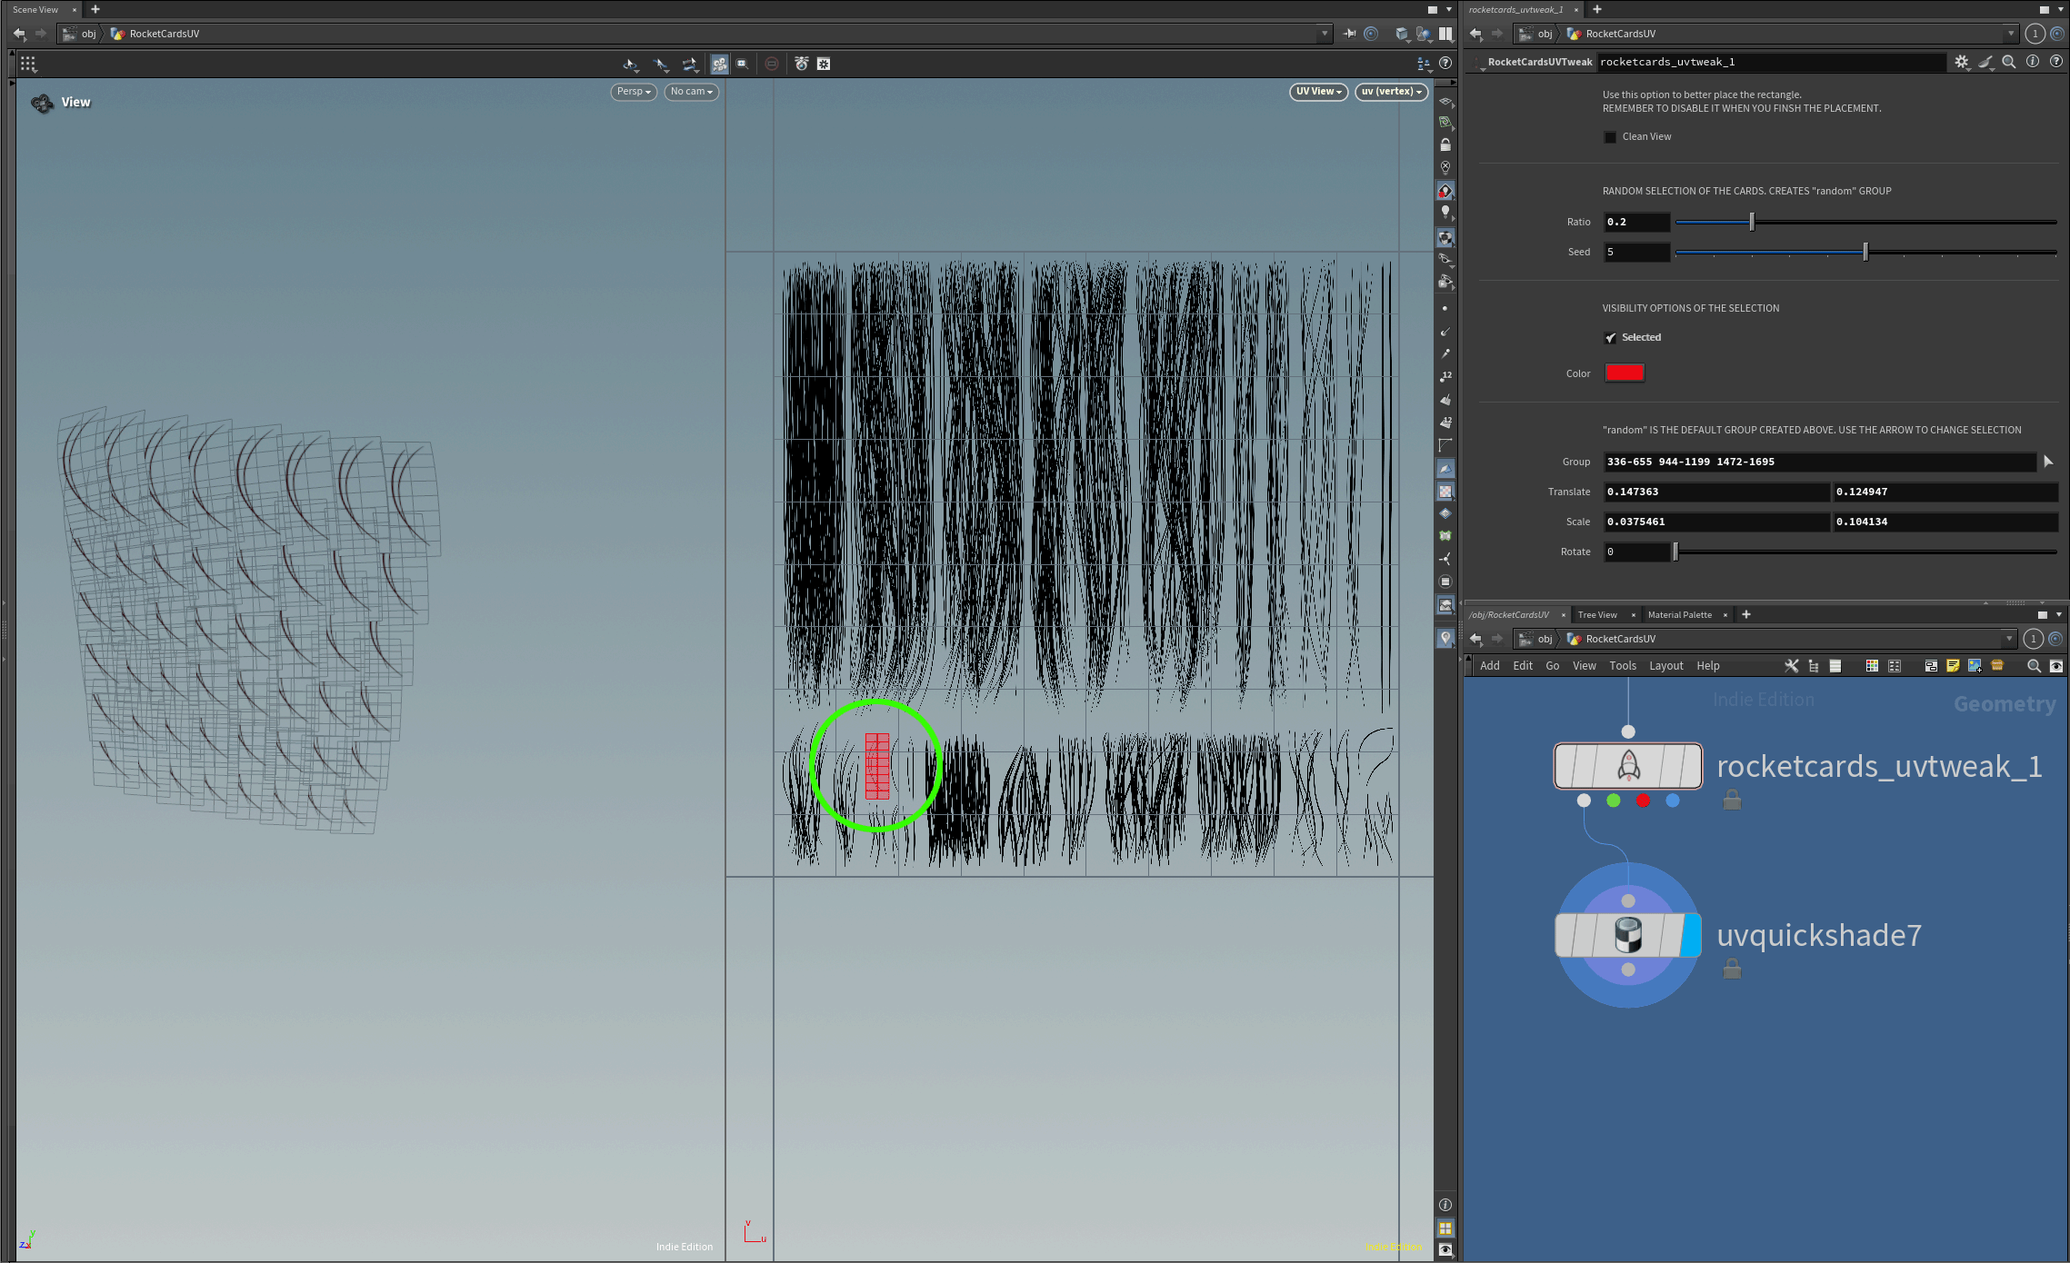Open the Tools menu in network editor

tap(1622, 666)
